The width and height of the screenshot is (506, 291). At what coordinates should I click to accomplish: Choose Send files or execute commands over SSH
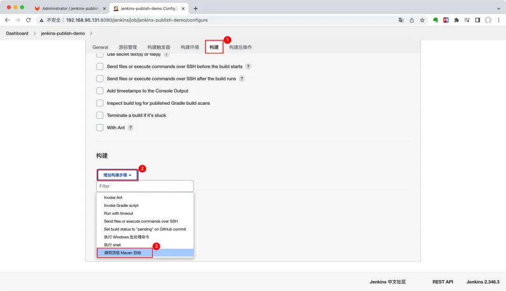click(x=145, y=221)
